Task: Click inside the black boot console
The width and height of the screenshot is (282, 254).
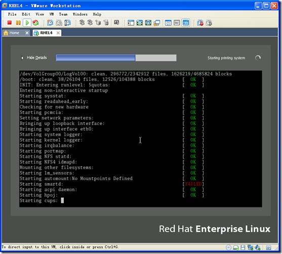Action: point(140,139)
